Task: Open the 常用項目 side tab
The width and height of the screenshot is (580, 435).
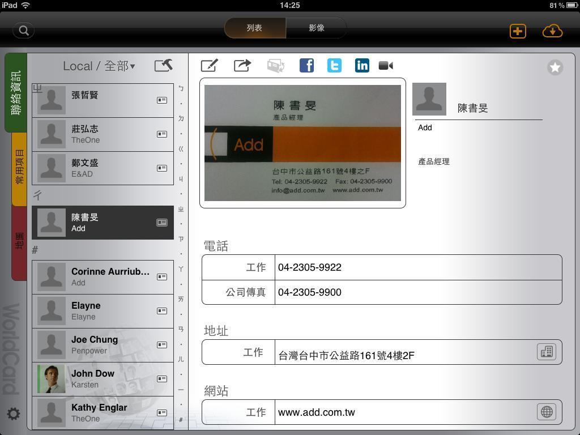Action: (19, 168)
